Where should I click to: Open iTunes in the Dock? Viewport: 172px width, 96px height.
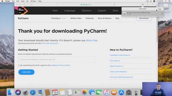106,92
